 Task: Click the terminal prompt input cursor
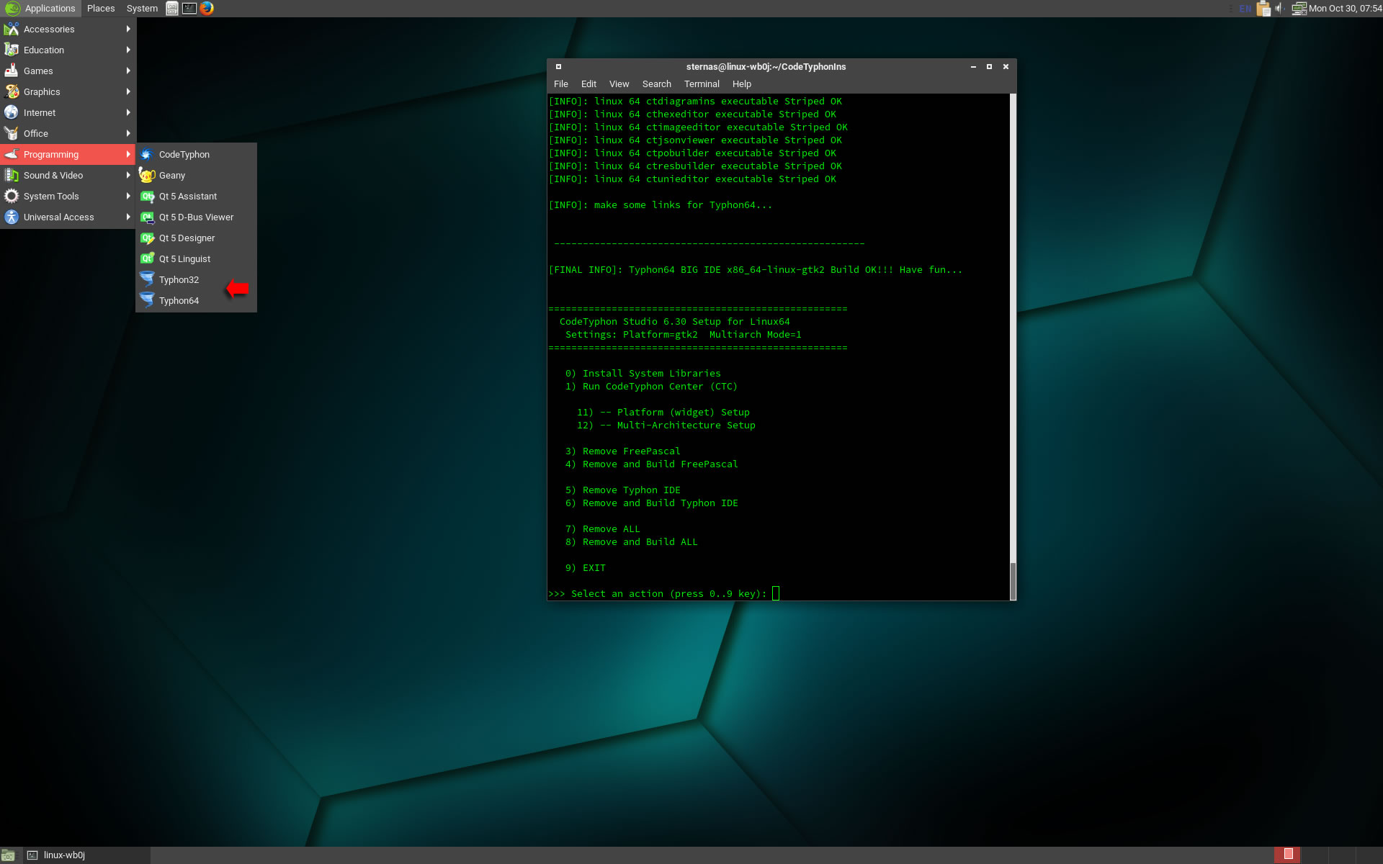[776, 593]
